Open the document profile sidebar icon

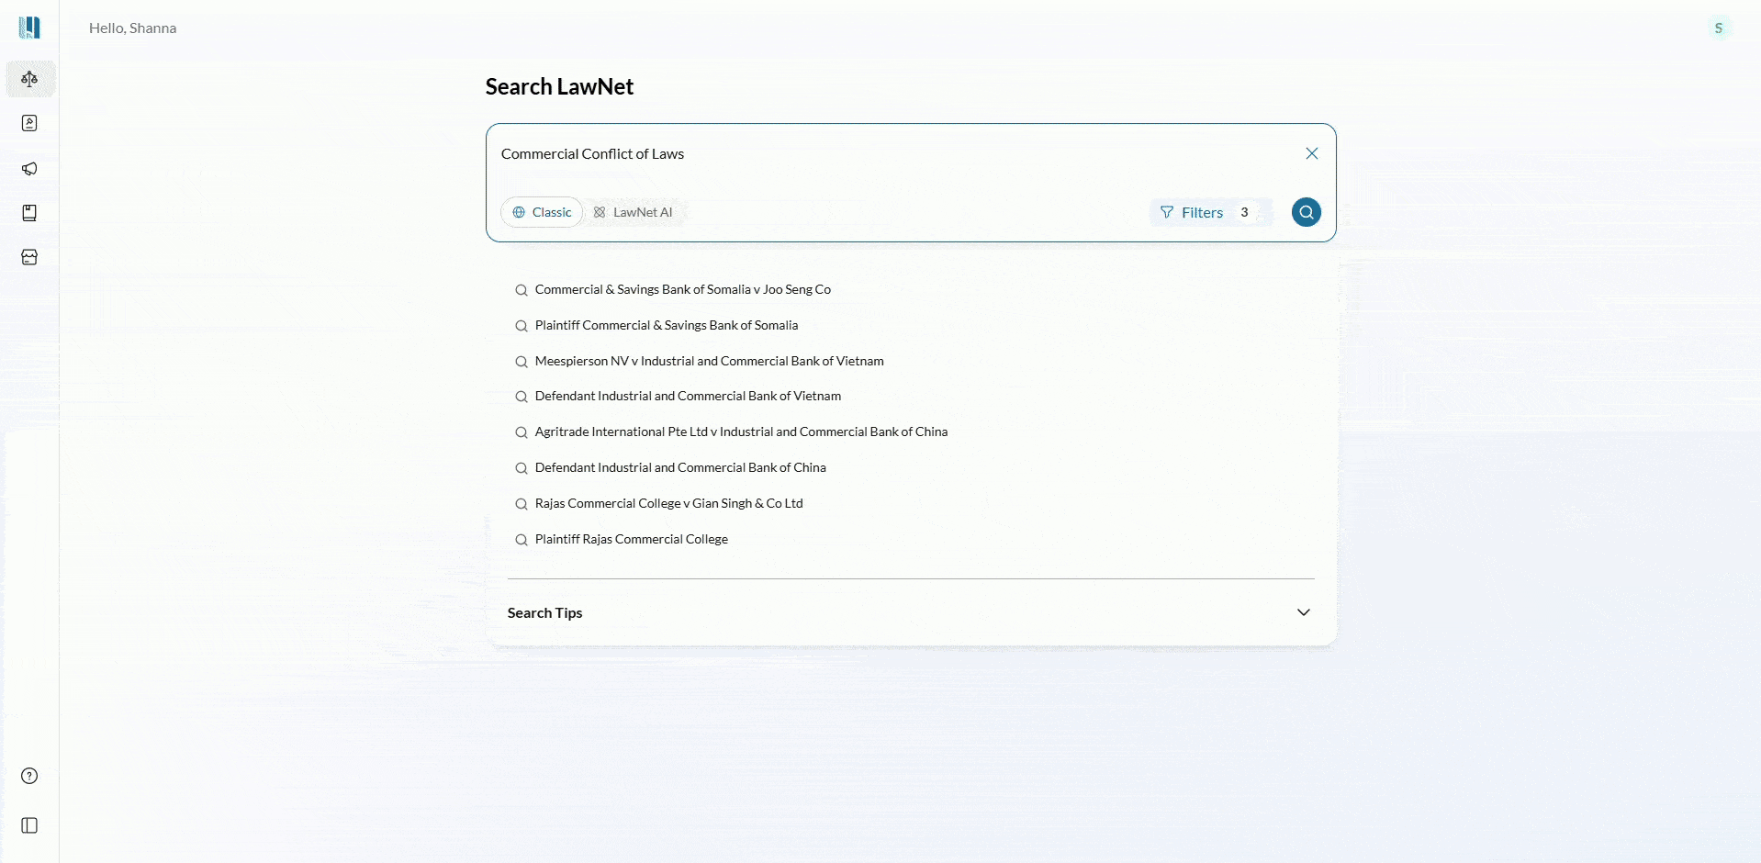[x=29, y=123]
